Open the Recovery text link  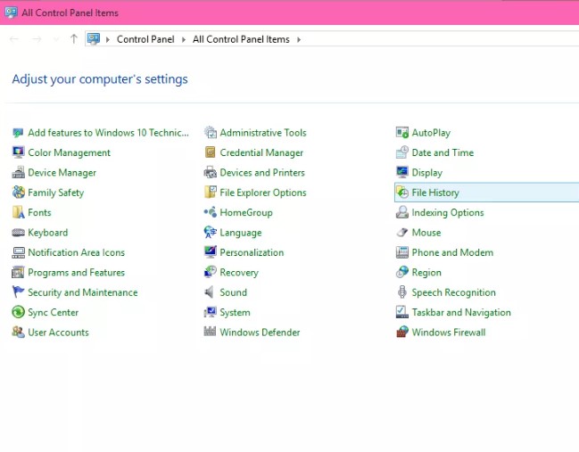tap(239, 273)
